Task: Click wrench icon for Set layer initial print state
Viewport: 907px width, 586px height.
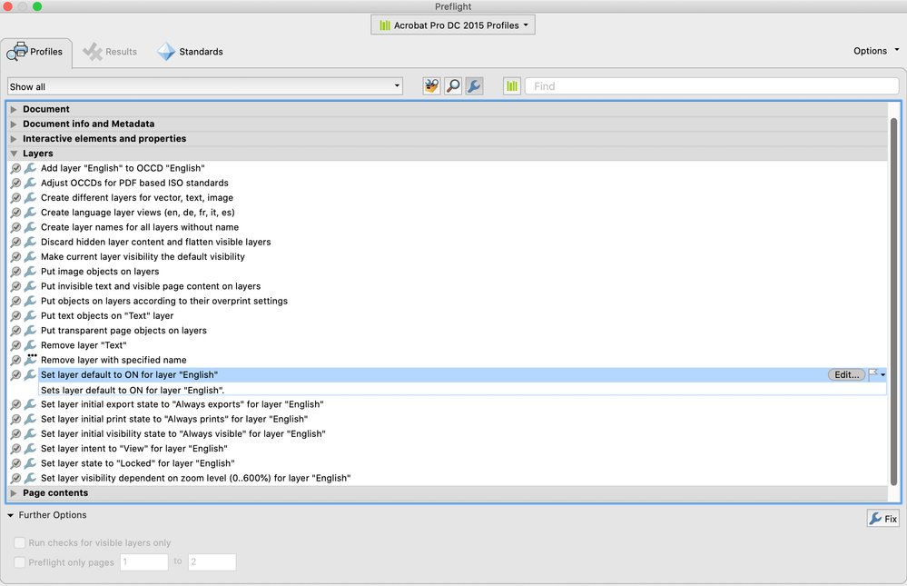Action: point(30,419)
